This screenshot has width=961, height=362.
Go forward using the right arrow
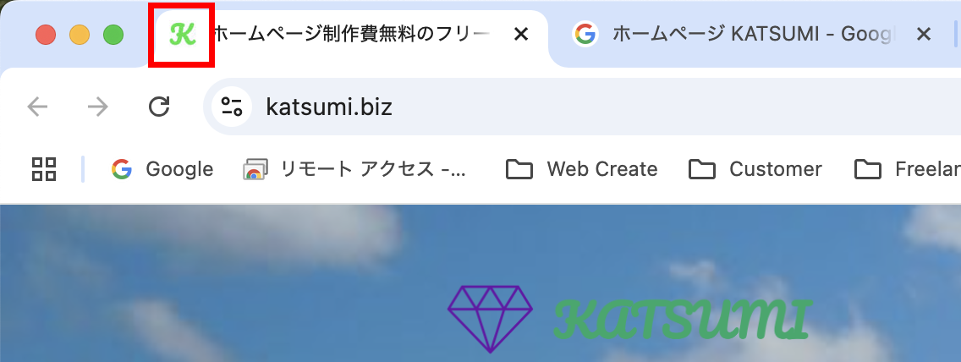pos(97,107)
